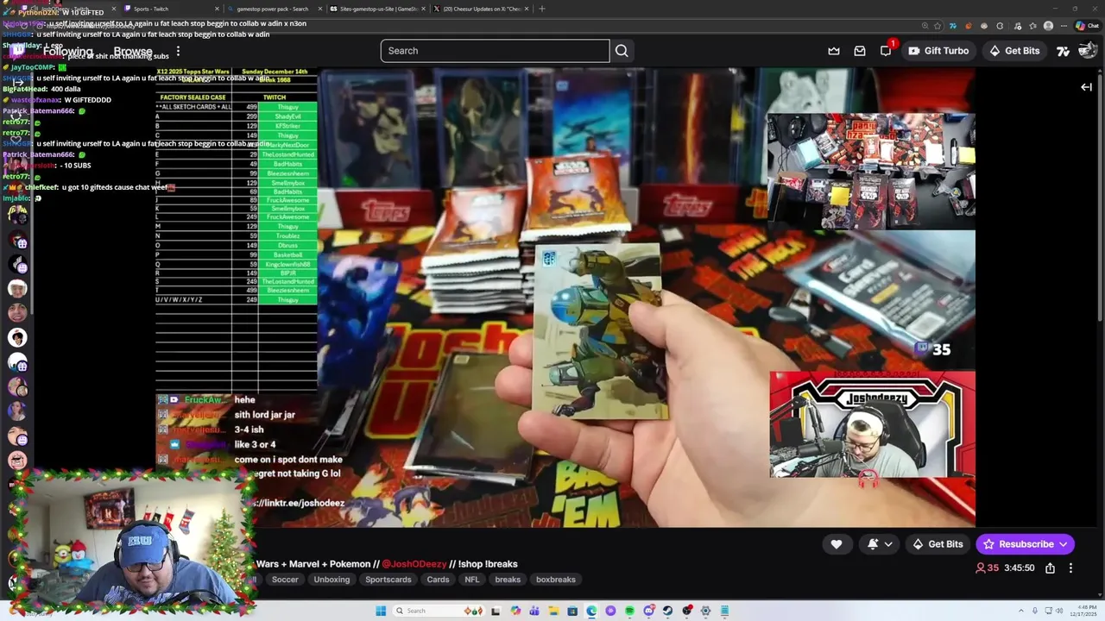Open the Browse menu item
This screenshot has width=1105, height=621.
[x=133, y=51]
